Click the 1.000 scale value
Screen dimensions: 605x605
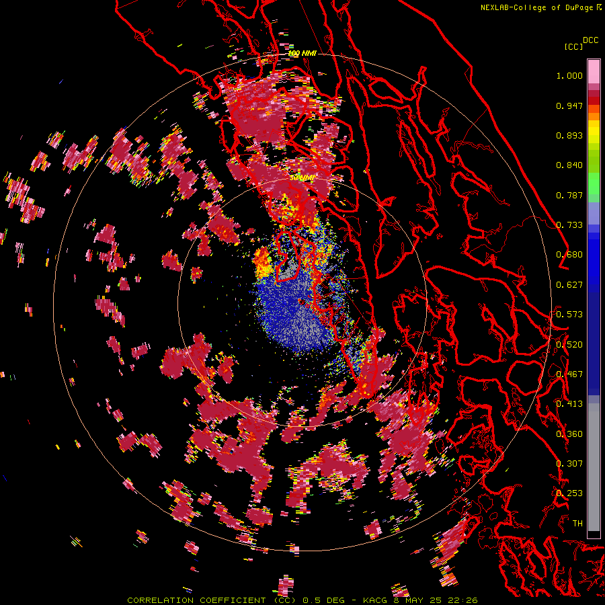pyautogui.click(x=569, y=75)
